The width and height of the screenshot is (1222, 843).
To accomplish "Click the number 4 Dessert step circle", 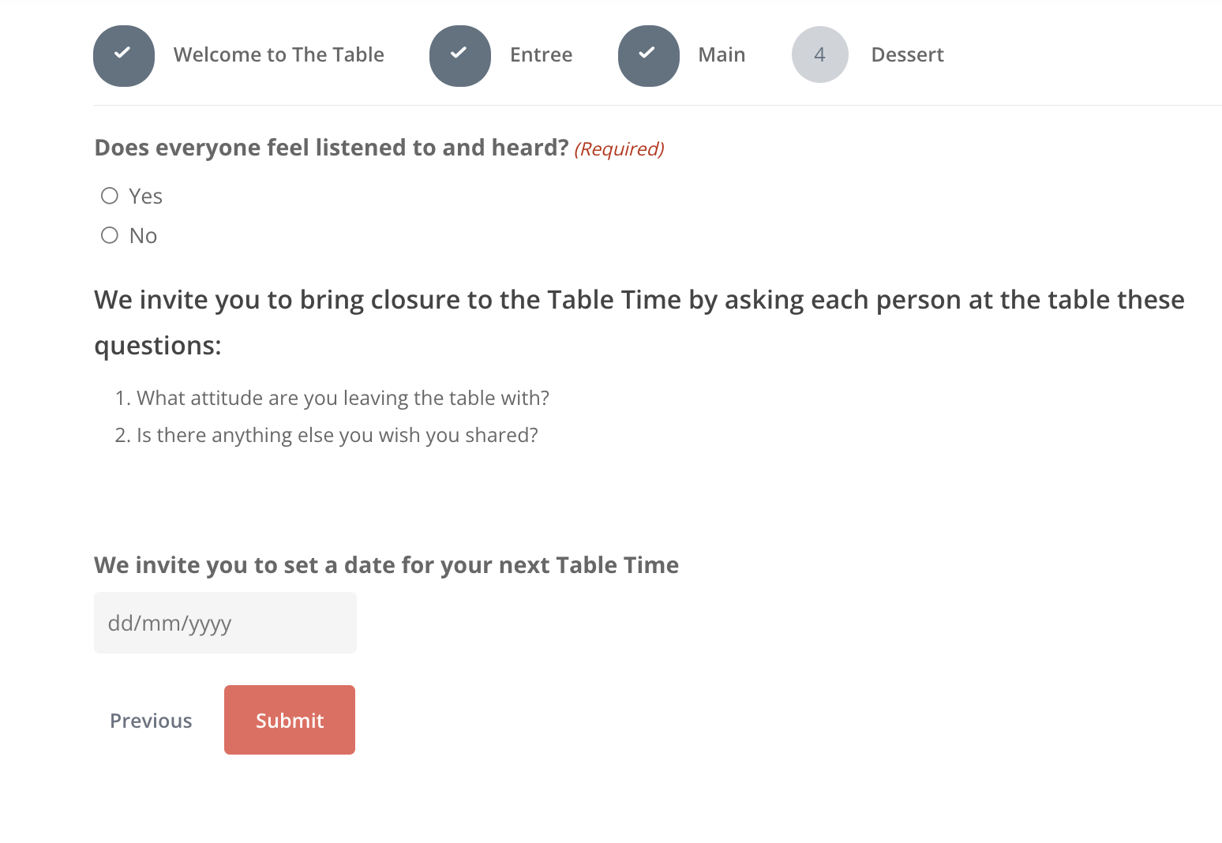I will [819, 54].
